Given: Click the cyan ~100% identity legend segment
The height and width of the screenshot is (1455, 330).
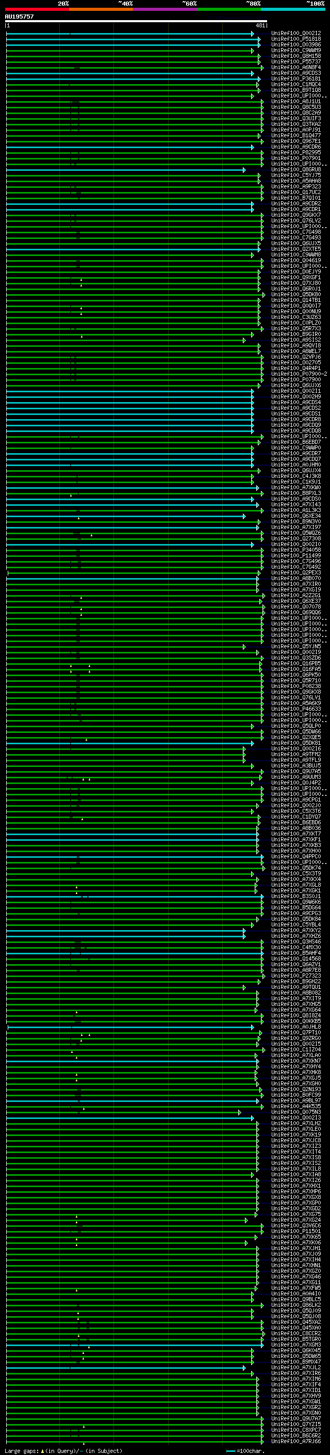Looking at the screenshot, I should [x=293, y=9].
